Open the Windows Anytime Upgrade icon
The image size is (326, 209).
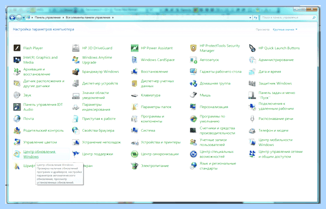pyautogui.click(x=76, y=60)
